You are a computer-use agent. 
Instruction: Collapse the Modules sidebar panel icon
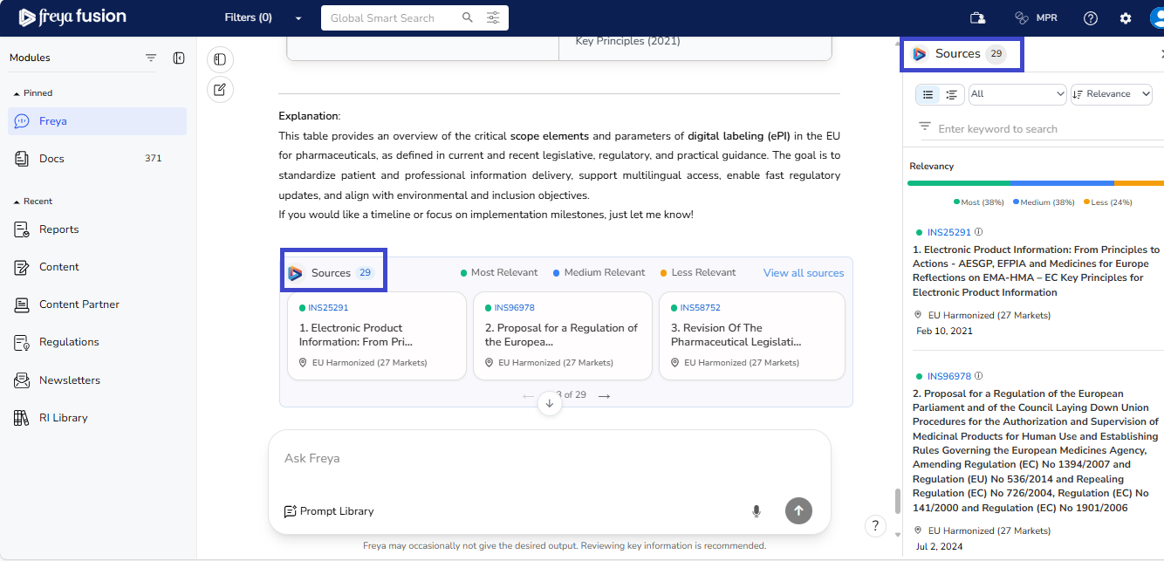[179, 58]
